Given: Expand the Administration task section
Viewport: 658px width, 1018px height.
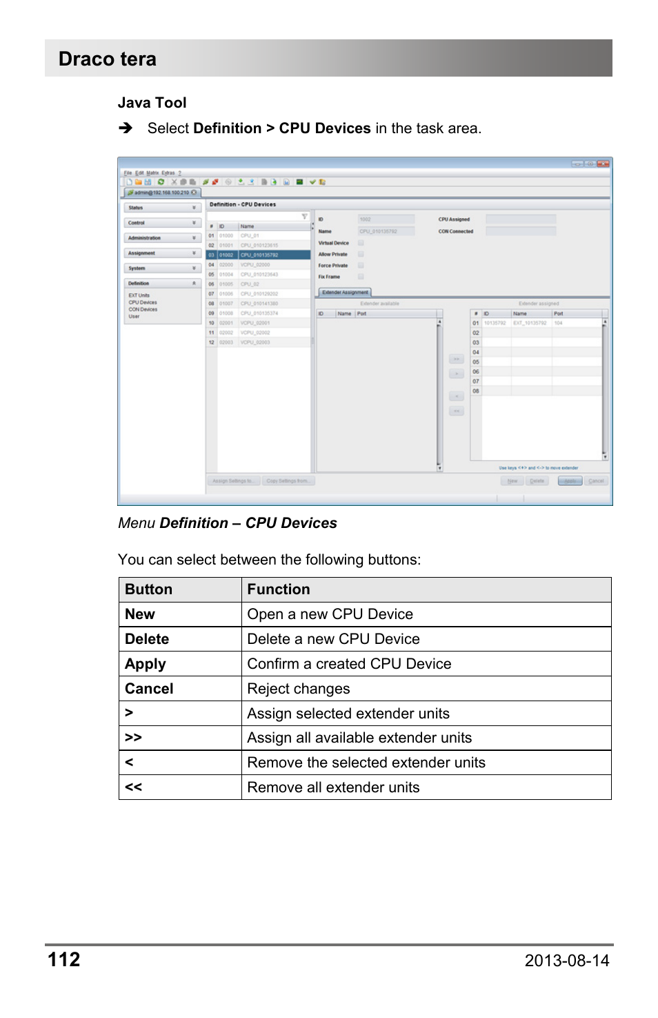Looking at the screenshot, I should [162, 238].
